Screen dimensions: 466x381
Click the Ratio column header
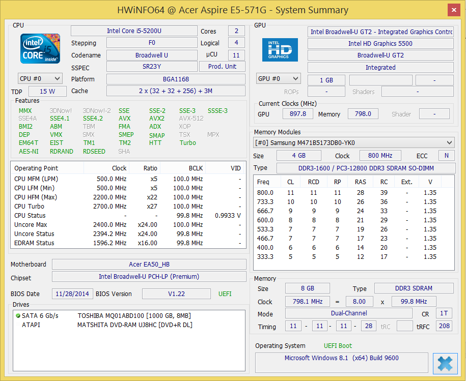145,168
